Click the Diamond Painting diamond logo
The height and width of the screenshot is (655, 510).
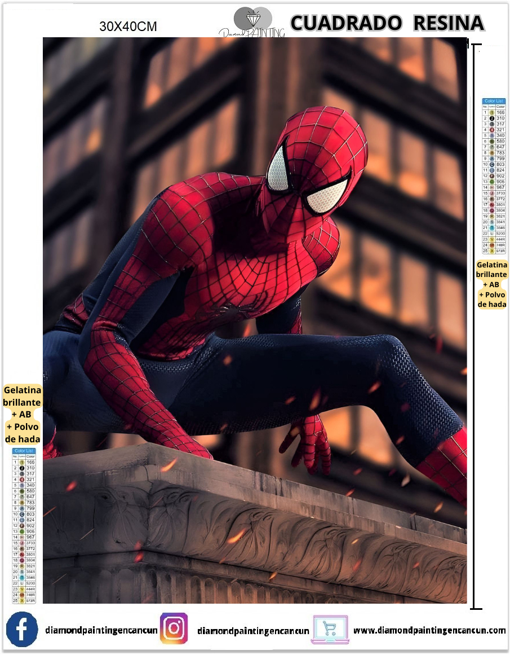[254, 17]
